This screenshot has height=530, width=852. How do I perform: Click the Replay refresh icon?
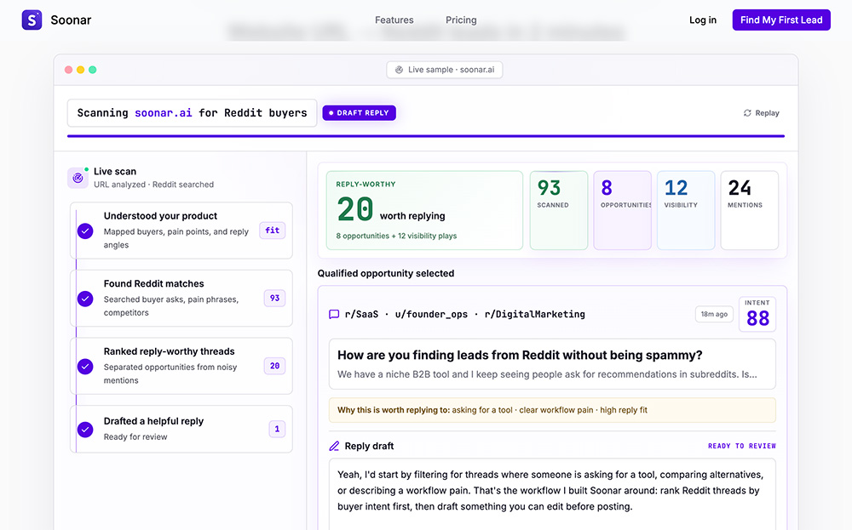(747, 113)
